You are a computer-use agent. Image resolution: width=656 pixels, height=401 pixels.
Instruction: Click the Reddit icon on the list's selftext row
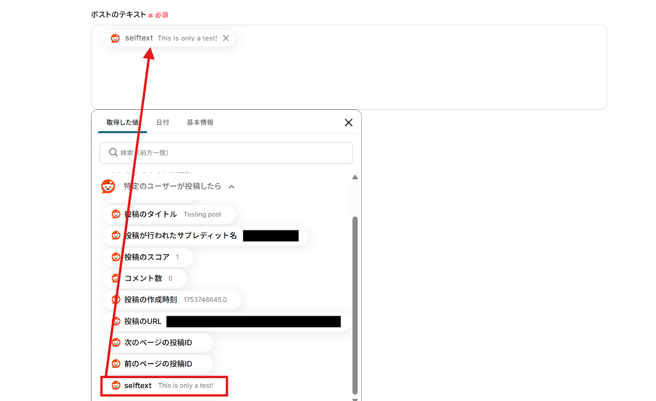116,386
